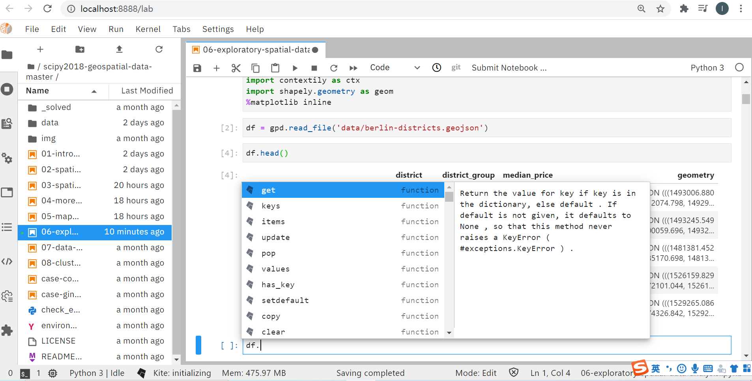Restart the kernel with the refresh icon
Image resolution: width=752 pixels, height=381 pixels.
(x=334, y=68)
